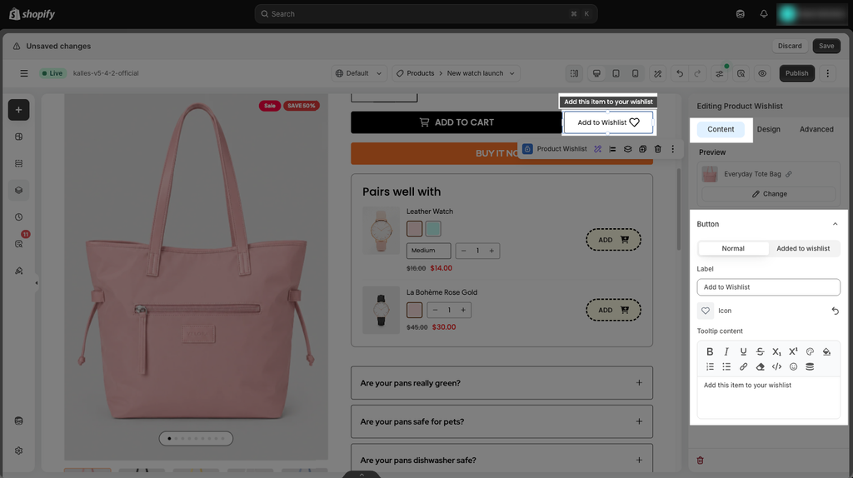Open highlight fill color icon
This screenshot has height=478, width=853.
point(826,352)
